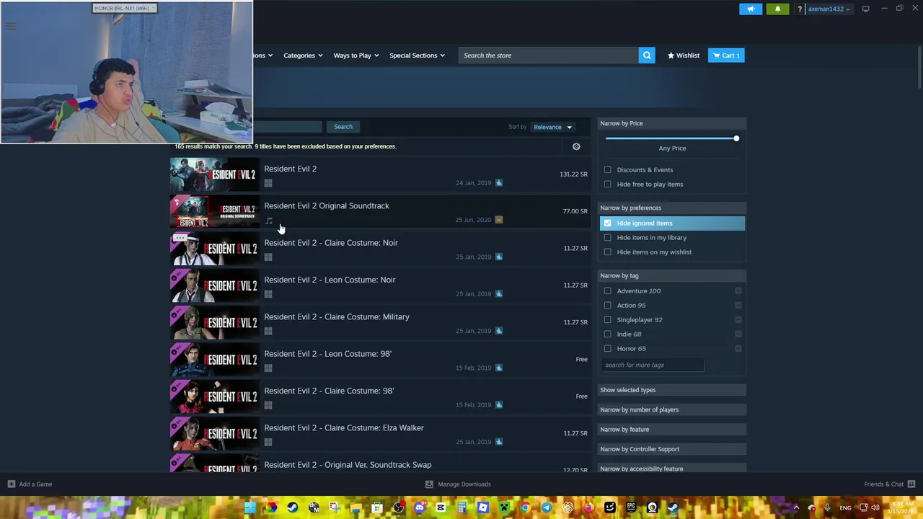Click the plus icon beside Add a Game
The height and width of the screenshot is (519, 923).
coord(11,484)
